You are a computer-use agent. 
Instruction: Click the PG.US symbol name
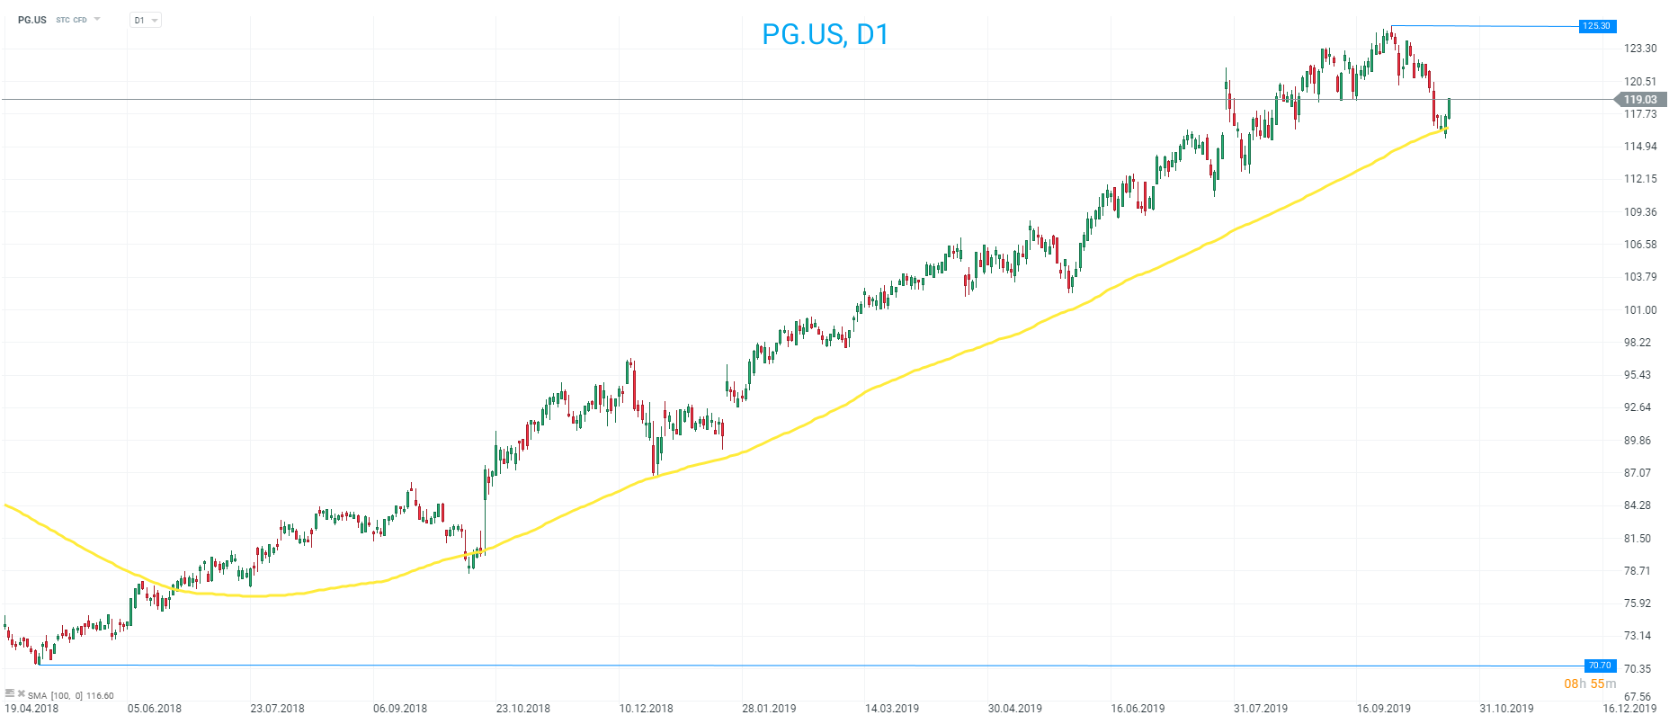point(32,20)
